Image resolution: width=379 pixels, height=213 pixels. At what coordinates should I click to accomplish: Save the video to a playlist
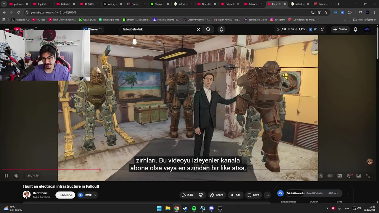[253, 195]
